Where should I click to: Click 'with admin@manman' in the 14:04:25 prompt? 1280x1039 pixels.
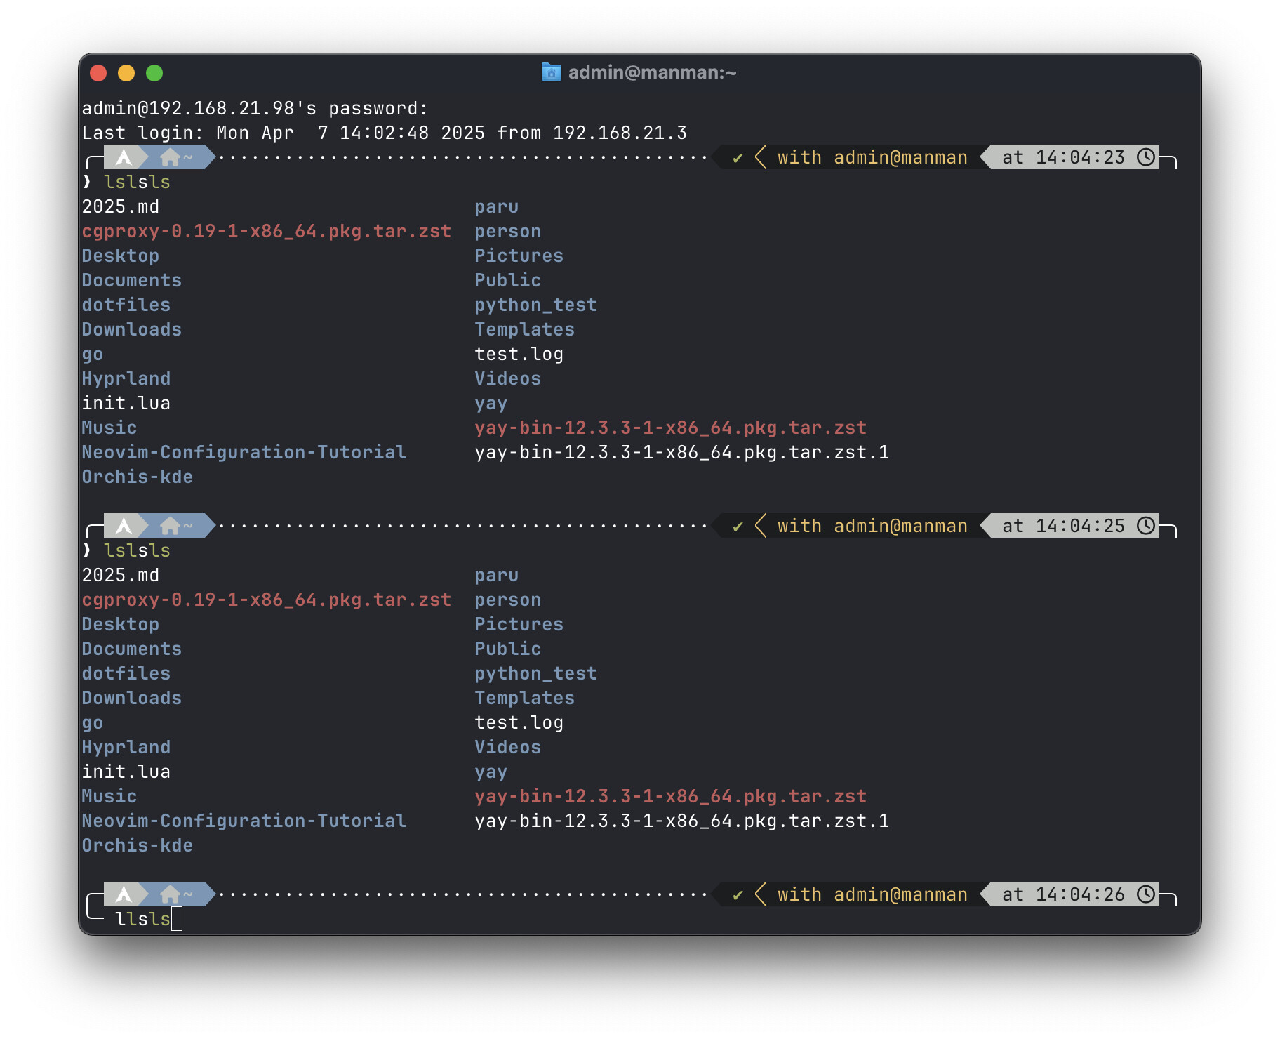point(872,526)
